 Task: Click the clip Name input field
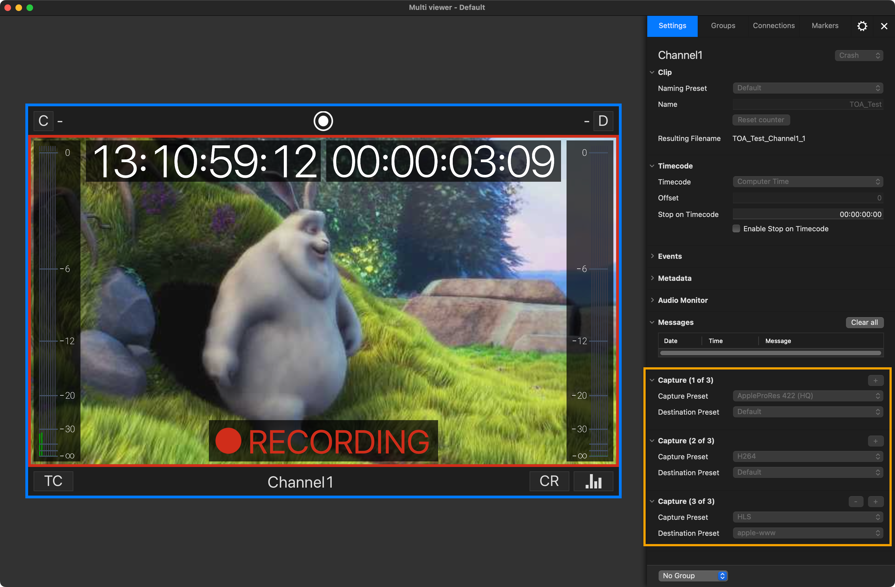pyautogui.click(x=808, y=104)
